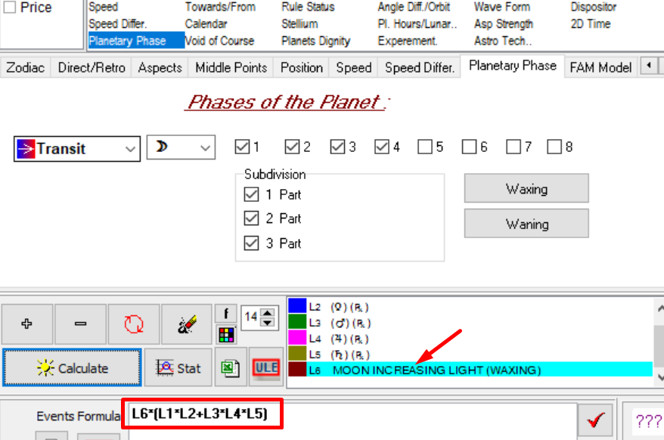Viewport: 664px width, 440px height.
Task: Enable phase checkbox 5
Action: pyautogui.click(x=424, y=147)
